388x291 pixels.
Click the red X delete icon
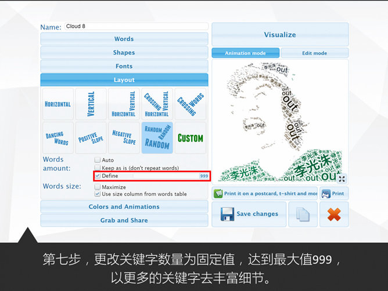point(334,214)
